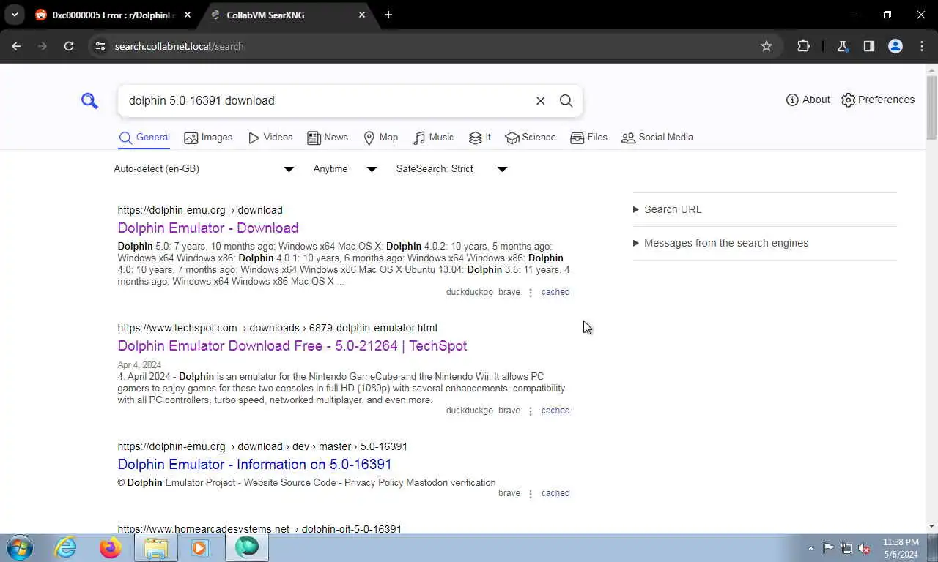Viewport: 938px width, 562px height.
Task: Switch to the Social Media tab
Action: coord(657,138)
